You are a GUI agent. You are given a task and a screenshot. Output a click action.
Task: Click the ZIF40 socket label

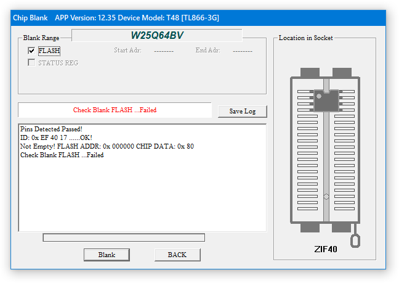click(x=326, y=250)
